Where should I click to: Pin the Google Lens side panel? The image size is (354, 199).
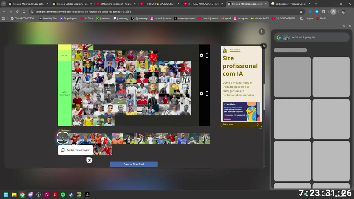(x=344, y=26)
